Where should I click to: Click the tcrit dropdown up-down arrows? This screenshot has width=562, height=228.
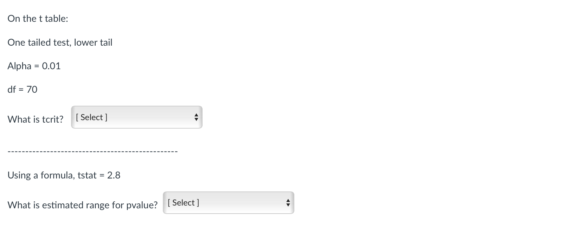(x=196, y=117)
